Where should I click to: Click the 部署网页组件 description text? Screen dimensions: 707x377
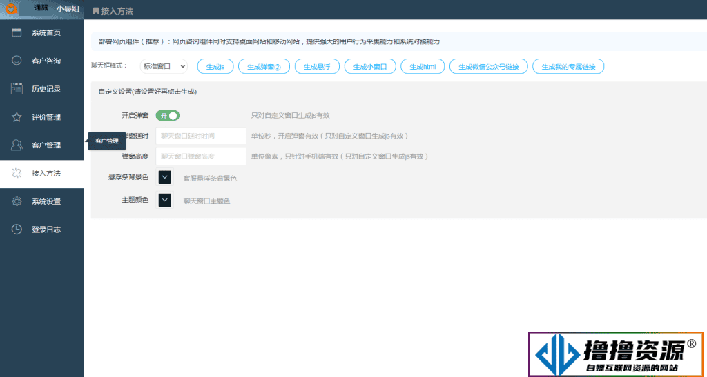(269, 41)
